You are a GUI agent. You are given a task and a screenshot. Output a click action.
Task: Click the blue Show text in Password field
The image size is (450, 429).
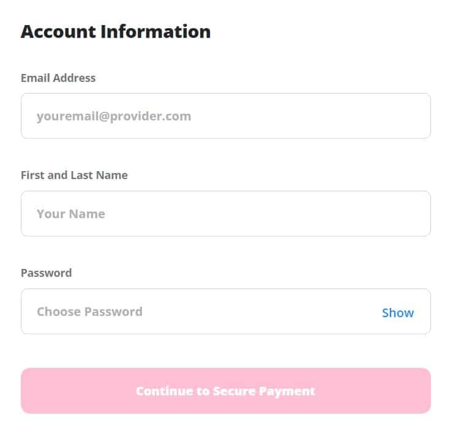397,313
